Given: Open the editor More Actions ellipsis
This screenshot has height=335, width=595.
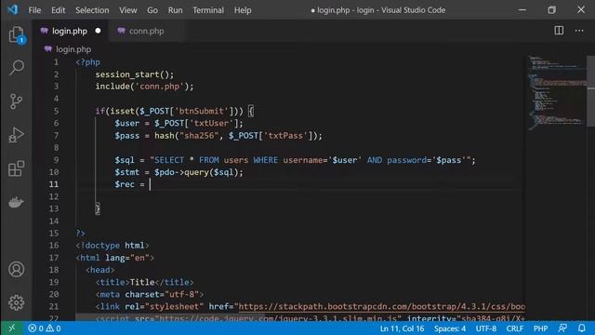Looking at the screenshot, I should point(578,31).
